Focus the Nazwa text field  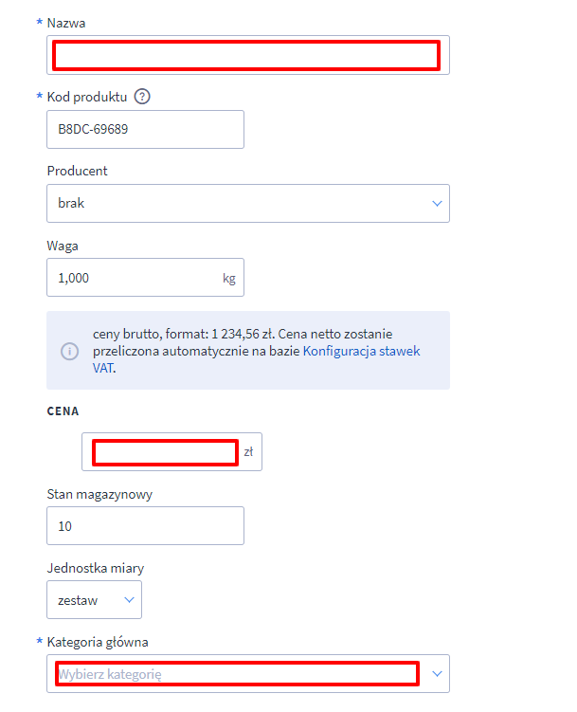coord(248,55)
